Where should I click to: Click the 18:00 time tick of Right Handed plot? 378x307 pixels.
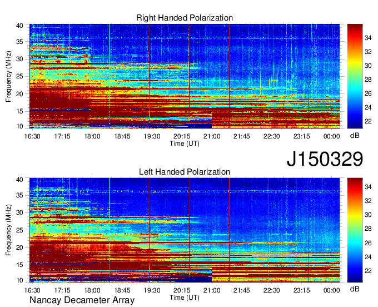(x=92, y=136)
